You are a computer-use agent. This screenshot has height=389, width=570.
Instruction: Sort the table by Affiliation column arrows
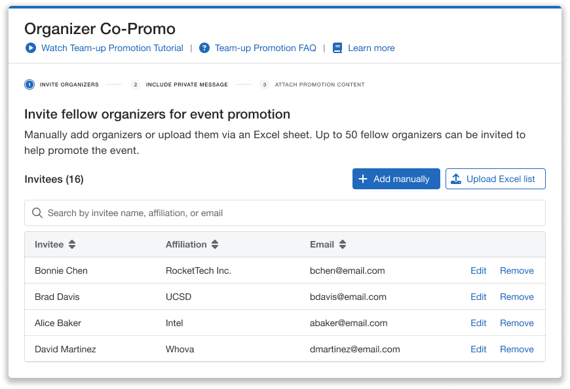(215, 244)
